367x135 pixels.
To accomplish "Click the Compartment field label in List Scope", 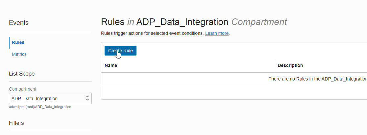I will pyautogui.click(x=23, y=89).
